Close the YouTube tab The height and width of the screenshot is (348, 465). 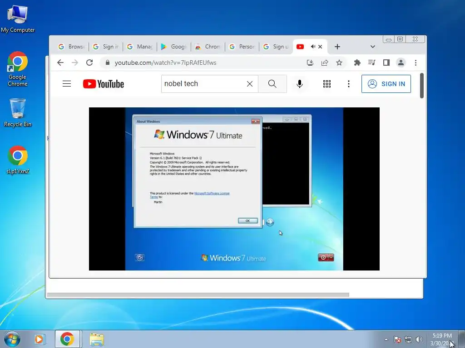[320, 47]
